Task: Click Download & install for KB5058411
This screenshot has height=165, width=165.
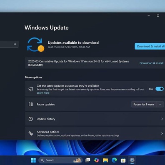Action: [x=151, y=63]
